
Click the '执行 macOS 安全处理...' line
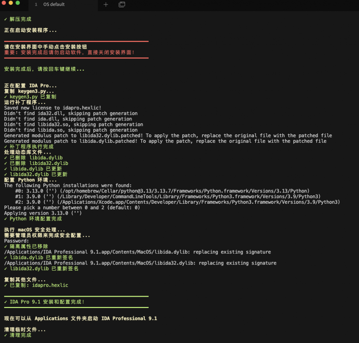click(34, 230)
